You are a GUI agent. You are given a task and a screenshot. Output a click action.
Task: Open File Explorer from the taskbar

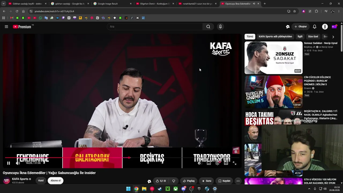tap(144, 189)
